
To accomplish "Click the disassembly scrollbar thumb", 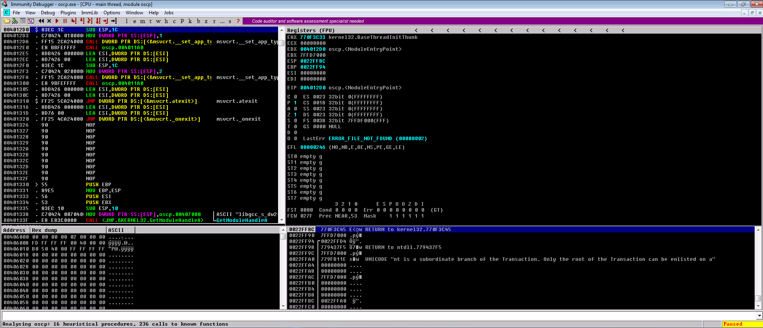I will pyautogui.click(x=282, y=43).
